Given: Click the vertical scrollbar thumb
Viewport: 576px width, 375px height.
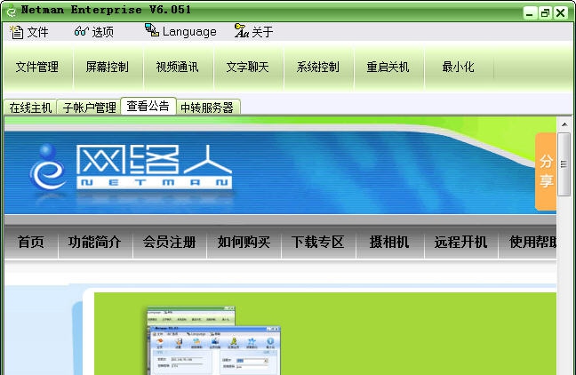Looking at the screenshot, I should pyautogui.click(x=564, y=164).
